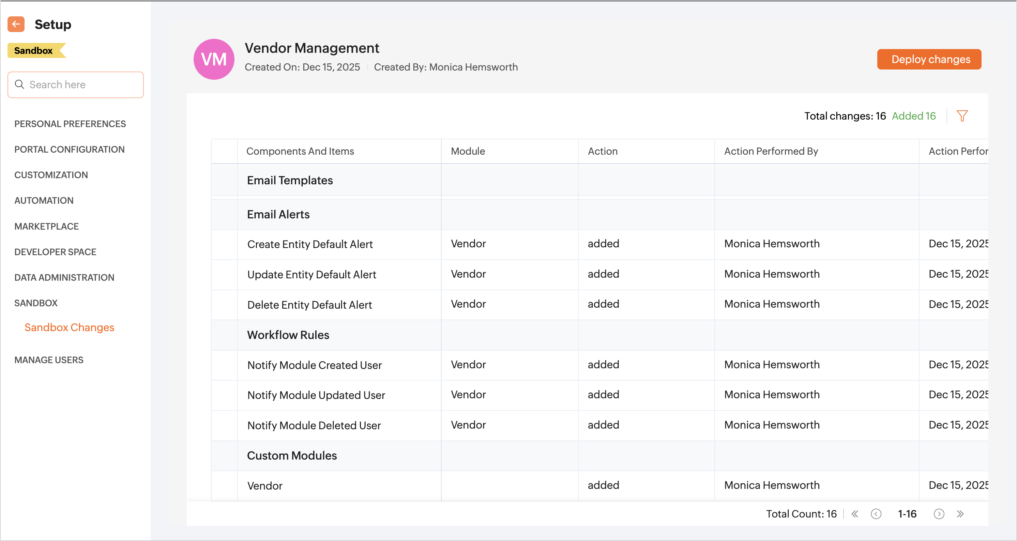Viewport: 1017px width, 541px height.
Task: Click the search magnifier icon
Action: pyautogui.click(x=19, y=84)
